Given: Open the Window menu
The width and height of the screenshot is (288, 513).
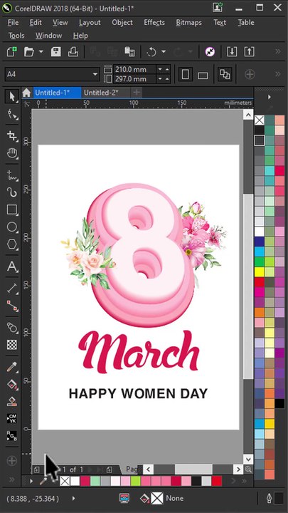Looking at the screenshot, I should tap(48, 36).
